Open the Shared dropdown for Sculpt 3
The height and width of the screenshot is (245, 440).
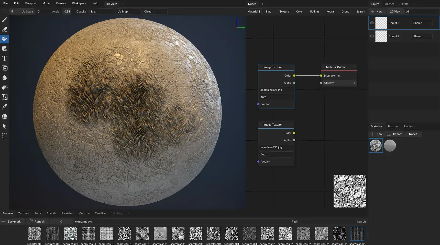click(x=422, y=23)
